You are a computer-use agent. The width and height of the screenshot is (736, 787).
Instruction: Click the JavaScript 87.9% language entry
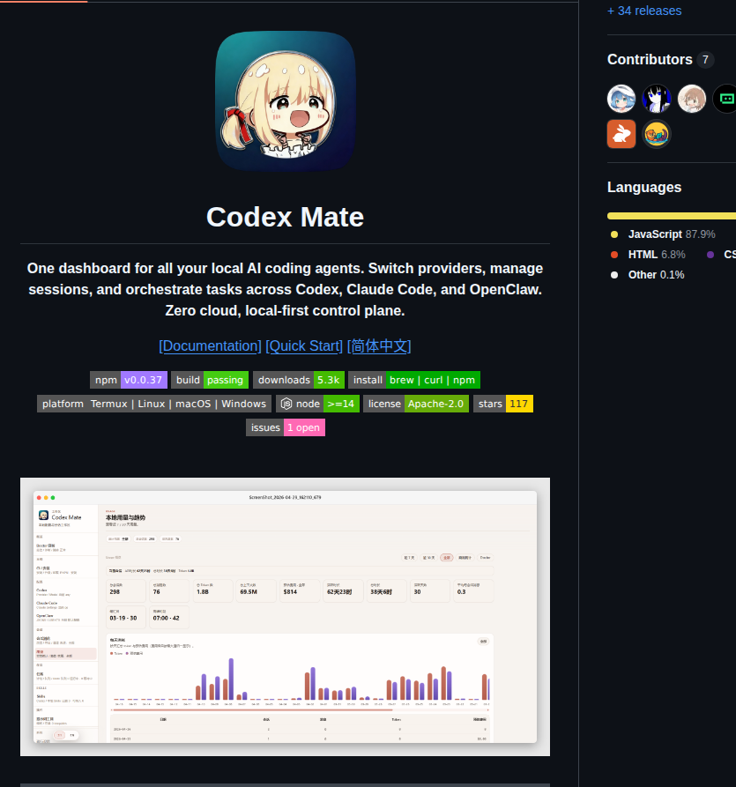click(x=663, y=234)
